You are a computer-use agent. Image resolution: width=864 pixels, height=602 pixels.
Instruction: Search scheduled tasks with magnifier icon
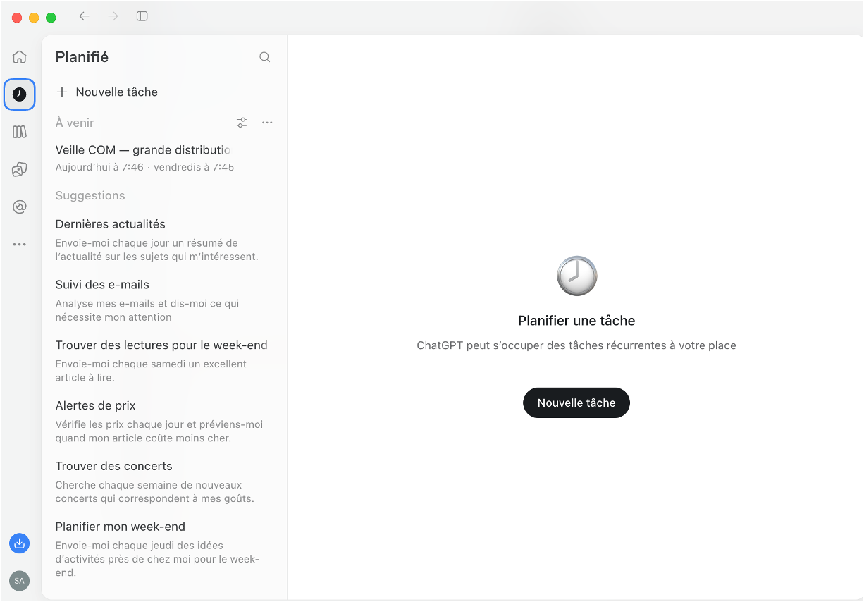tap(265, 57)
